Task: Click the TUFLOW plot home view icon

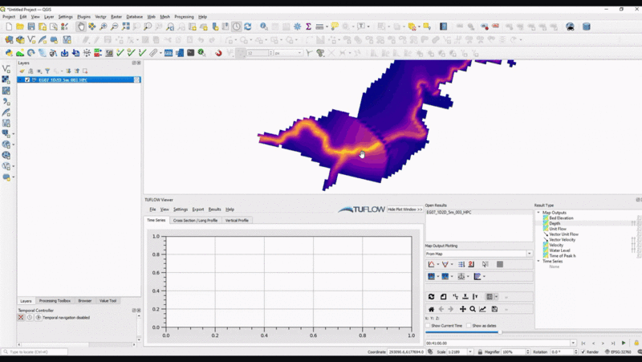Action: pos(432,309)
